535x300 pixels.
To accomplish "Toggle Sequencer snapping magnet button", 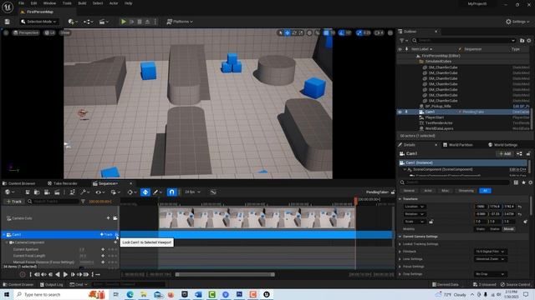I will tap(171, 192).
